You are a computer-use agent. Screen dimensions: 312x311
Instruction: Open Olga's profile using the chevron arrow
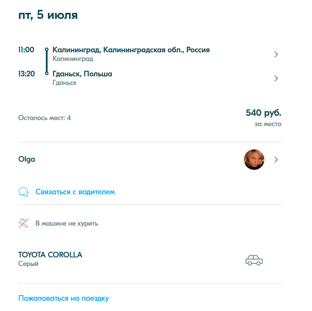276,160
